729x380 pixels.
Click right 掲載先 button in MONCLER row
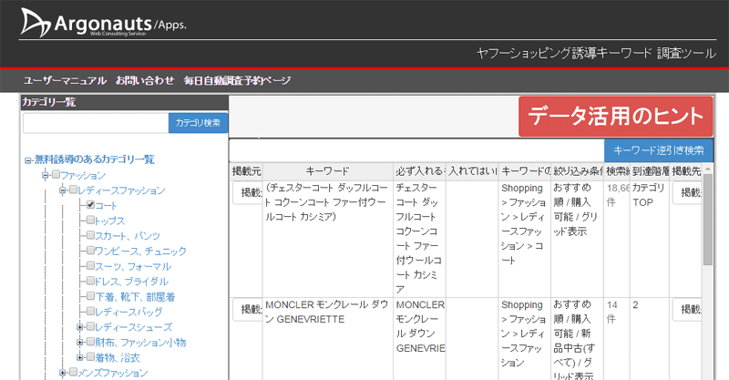687,309
